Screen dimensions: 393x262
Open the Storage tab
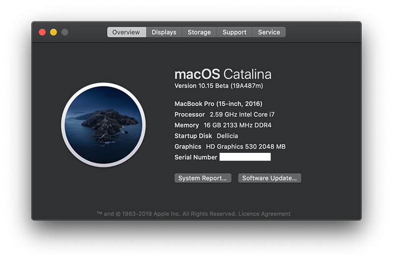[x=199, y=32]
